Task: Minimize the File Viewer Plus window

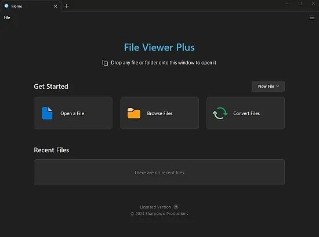Action: (287, 3)
